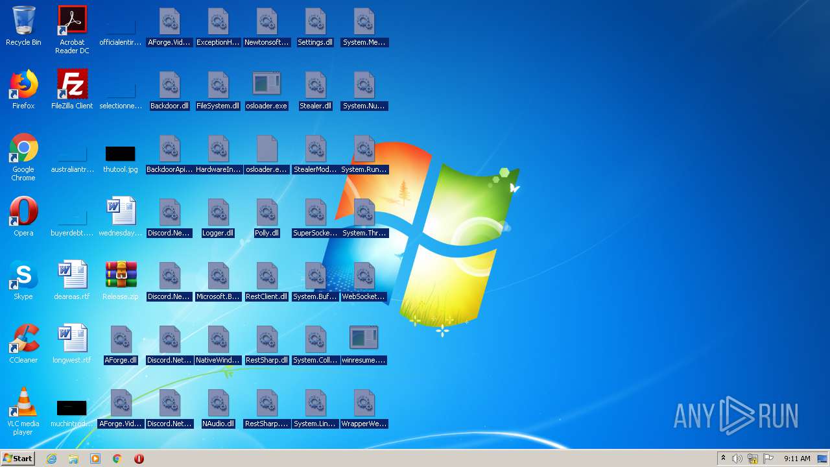Select the System.Nu... dll file
830x467 pixels.
[364, 90]
